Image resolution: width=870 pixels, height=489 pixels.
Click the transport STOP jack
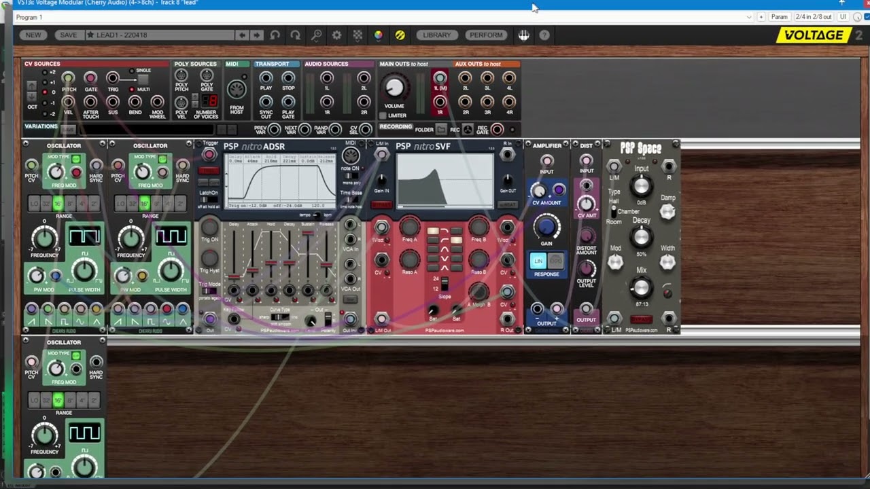pyautogui.click(x=288, y=78)
